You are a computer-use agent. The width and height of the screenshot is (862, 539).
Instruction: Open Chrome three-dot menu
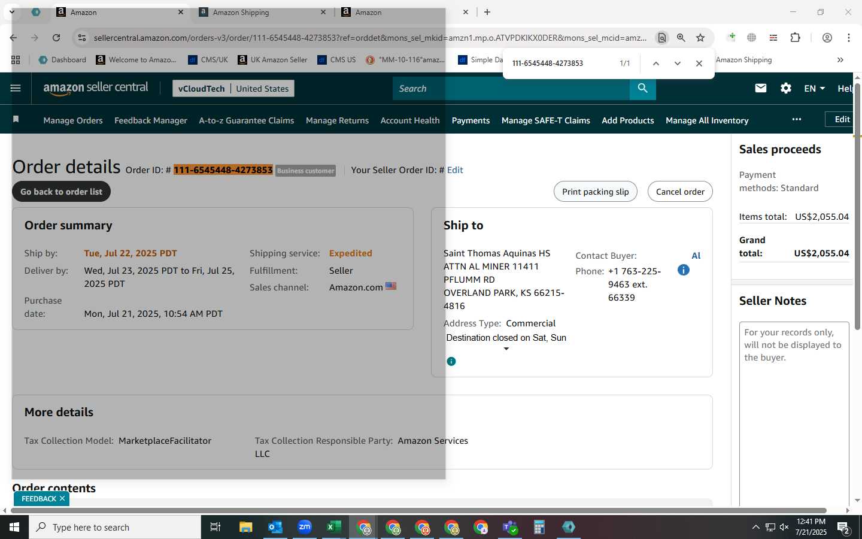tap(849, 38)
